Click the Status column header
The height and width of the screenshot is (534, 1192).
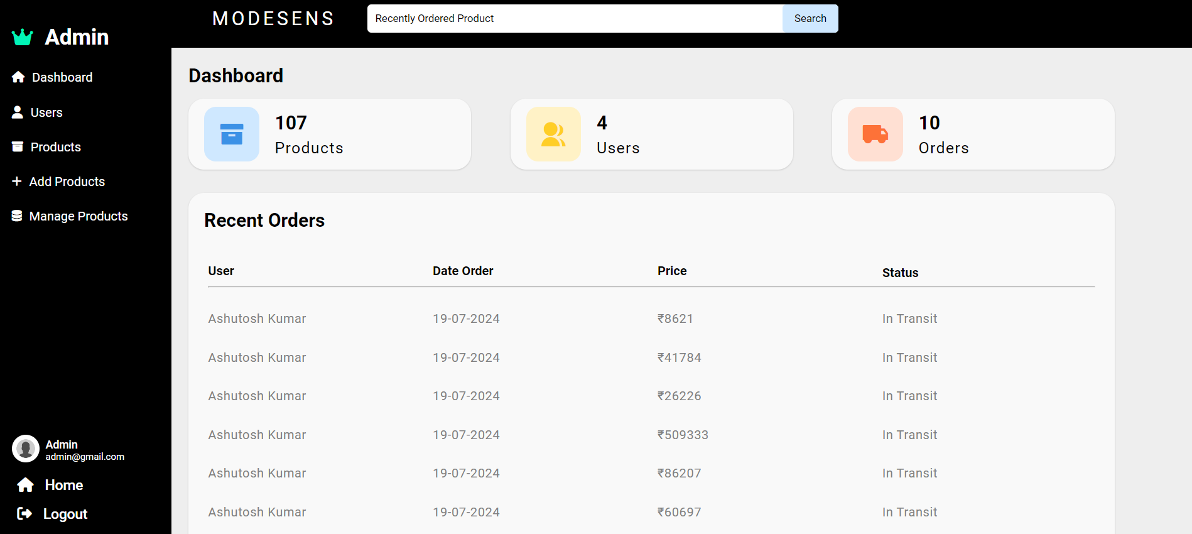pos(900,273)
